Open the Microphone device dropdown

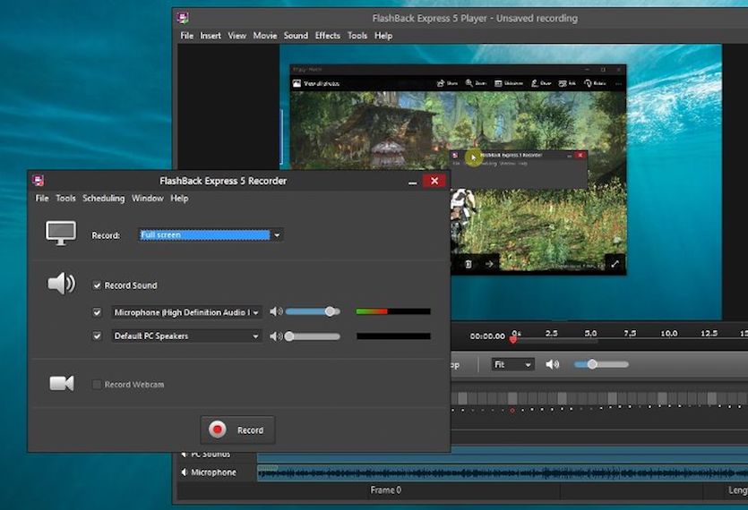[186, 312]
